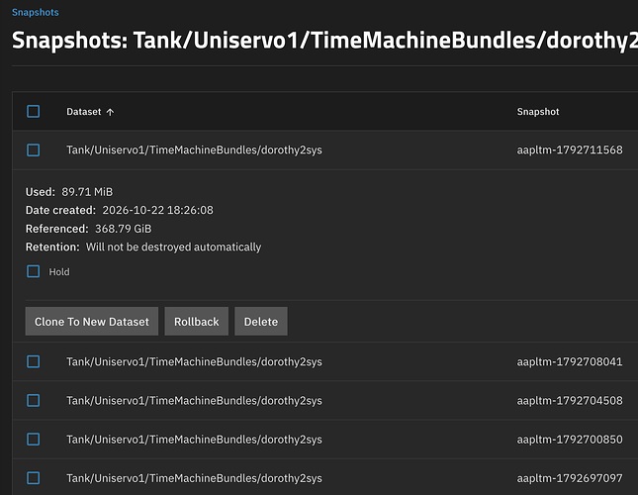The image size is (638, 495).
Task: Check the box for aapltm-1792704508 row
Action: click(x=34, y=400)
